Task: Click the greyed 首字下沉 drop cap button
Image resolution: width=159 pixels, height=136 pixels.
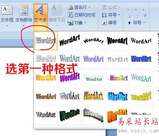Action: pyautogui.click(x=57, y=15)
